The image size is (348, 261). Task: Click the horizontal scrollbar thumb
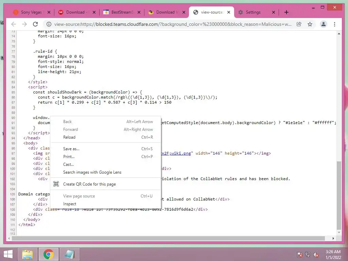168,238
